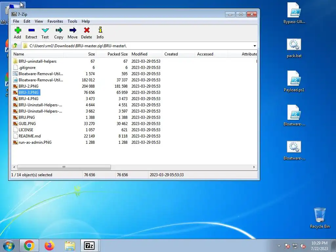This screenshot has height=252, width=336.
Task: Click the red Delete toolbar icon
Action: pos(87,30)
